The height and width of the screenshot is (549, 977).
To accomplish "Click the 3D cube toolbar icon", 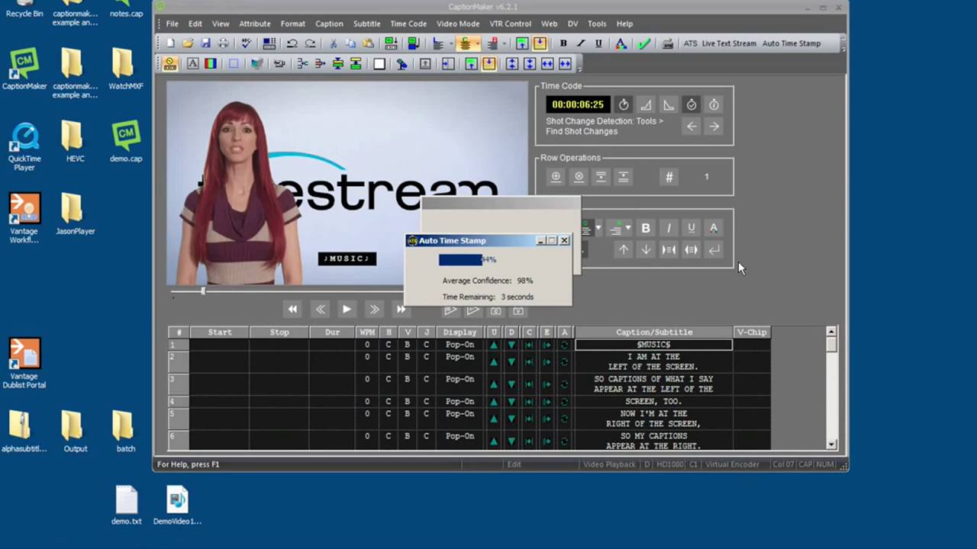I will pyautogui.click(x=256, y=64).
